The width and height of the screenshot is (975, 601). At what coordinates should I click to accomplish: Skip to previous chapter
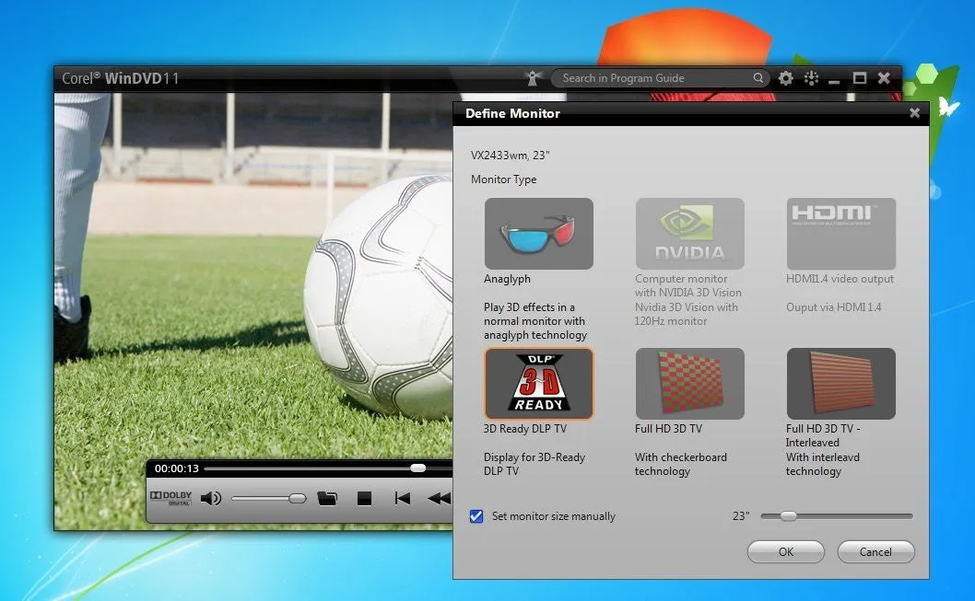[x=403, y=498]
